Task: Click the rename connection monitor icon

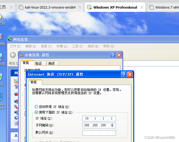Action: 16,112
